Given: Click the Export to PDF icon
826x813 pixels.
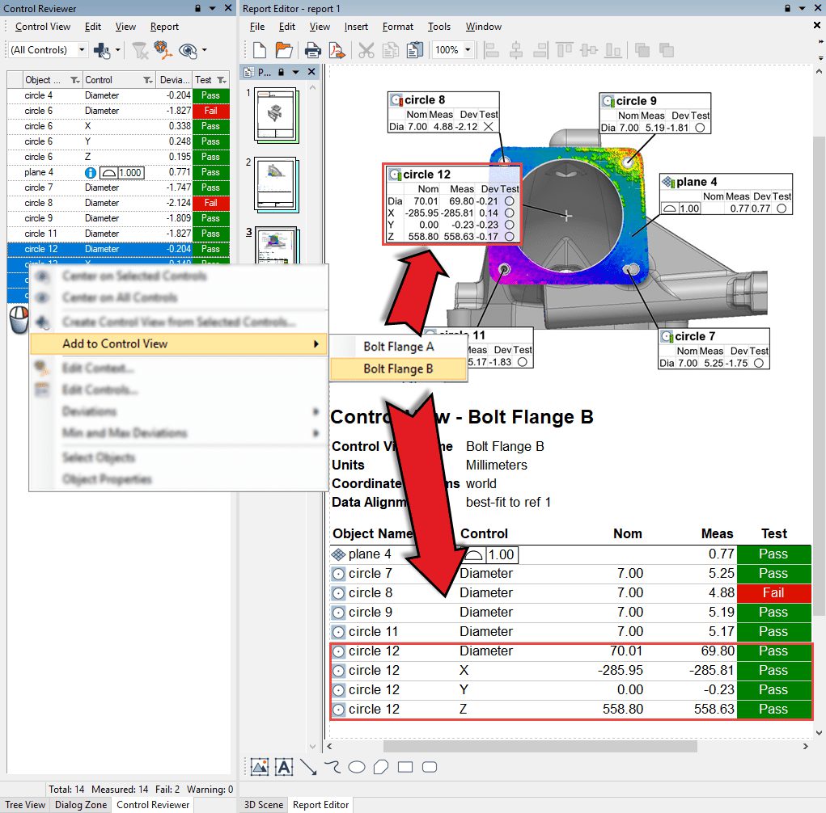Looking at the screenshot, I should [x=337, y=50].
